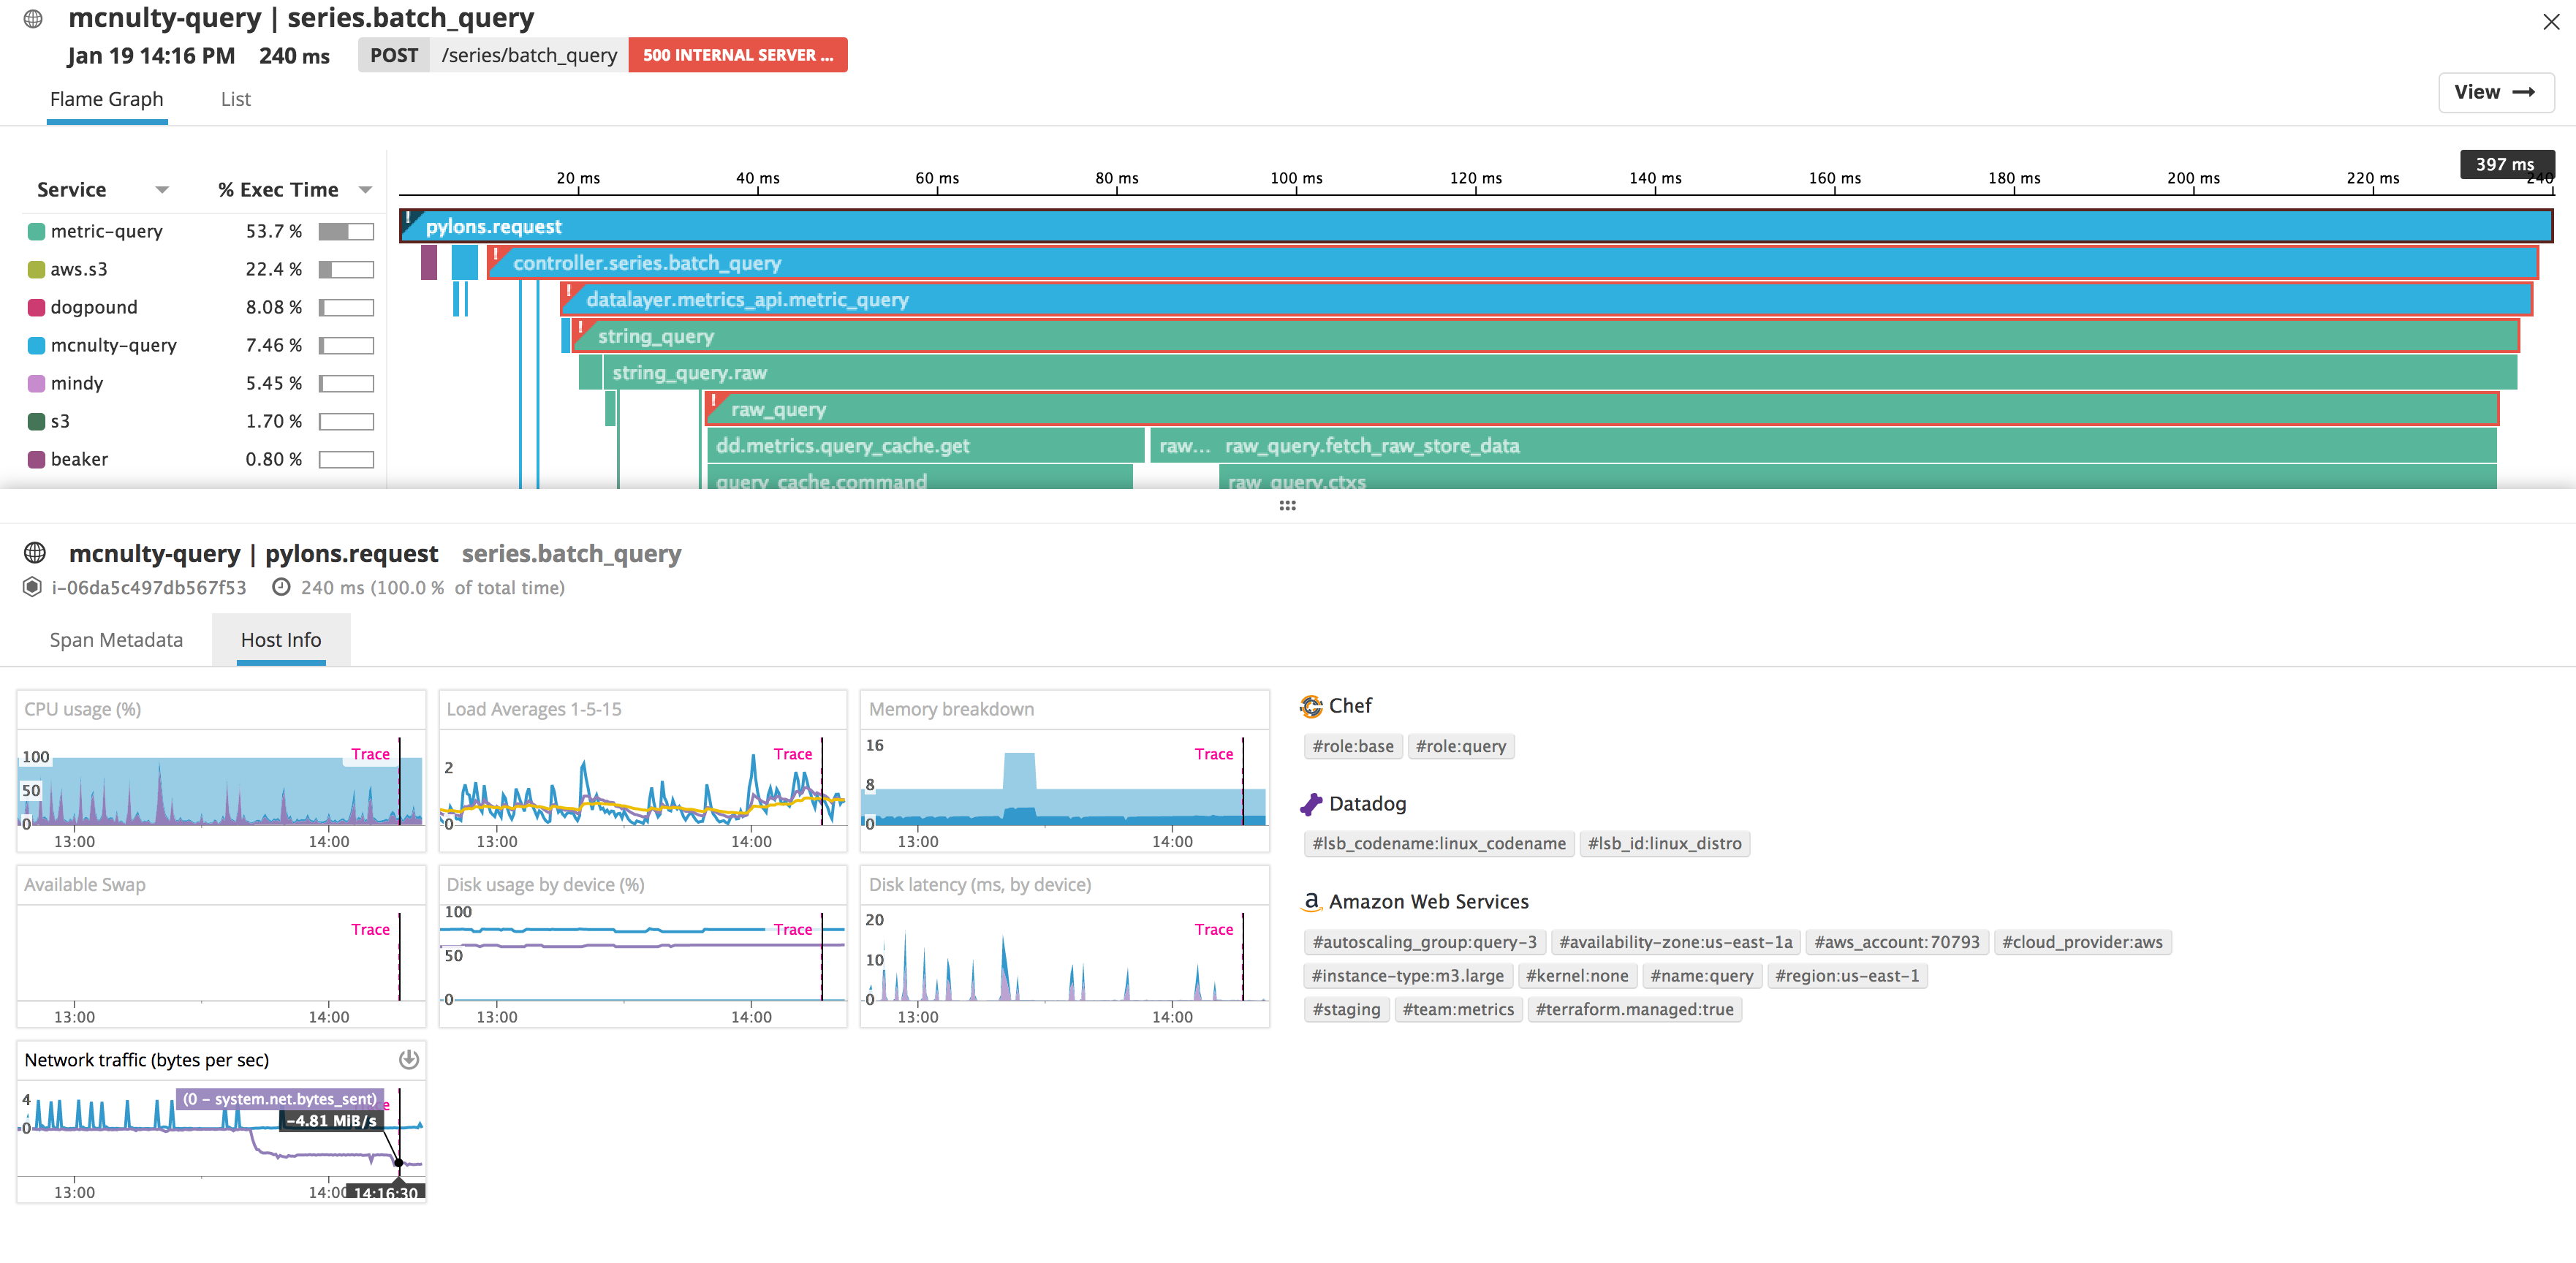Click the globe icon next to mcnulty-query title
2576x1263 pixels.
pyautogui.click(x=32, y=18)
